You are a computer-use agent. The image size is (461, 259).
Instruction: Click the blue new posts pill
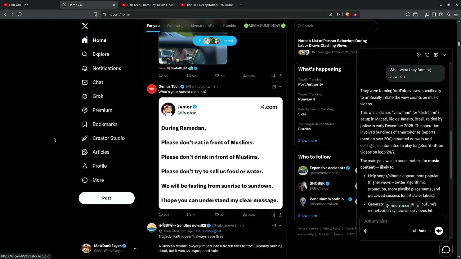pyautogui.click(x=215, y=41)
